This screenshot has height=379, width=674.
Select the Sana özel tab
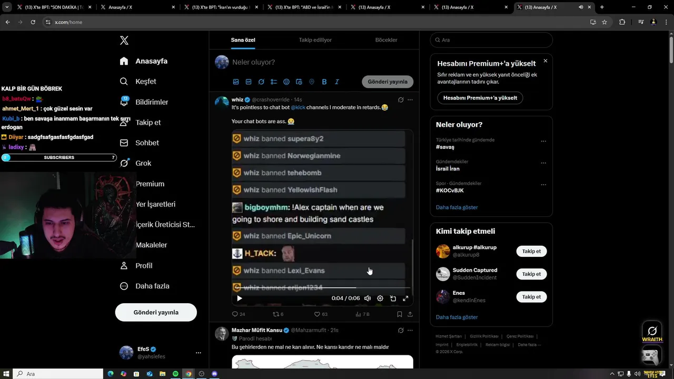coord(243,40)
